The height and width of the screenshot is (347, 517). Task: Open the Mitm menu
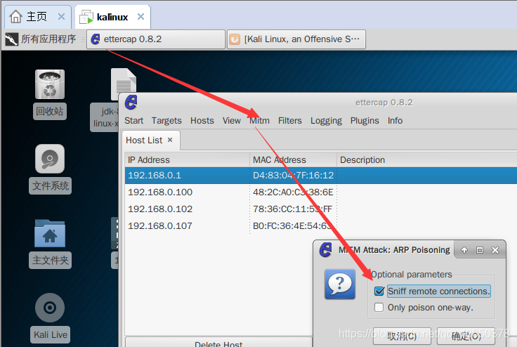259,121
